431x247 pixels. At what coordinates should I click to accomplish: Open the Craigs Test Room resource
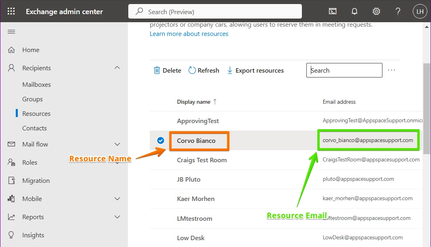[x=202, y=160]
